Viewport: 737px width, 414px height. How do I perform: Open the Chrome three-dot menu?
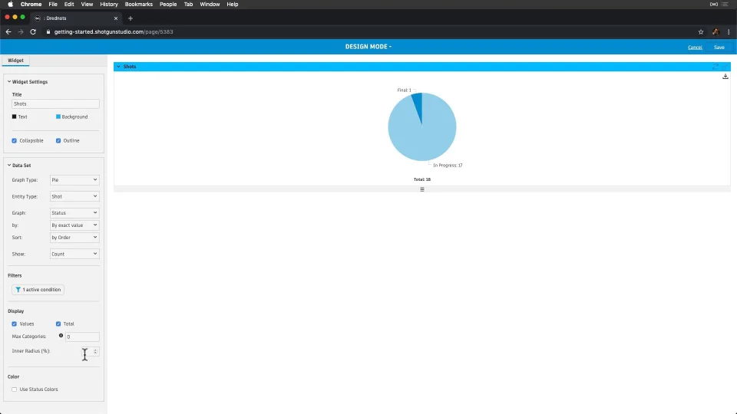tap(729, 32)
